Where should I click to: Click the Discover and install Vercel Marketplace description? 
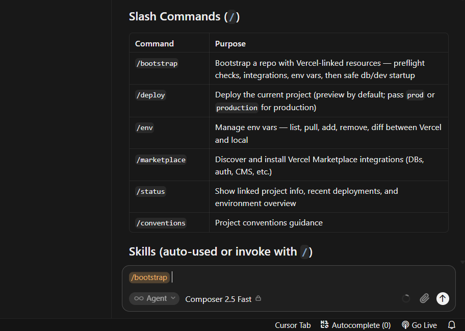point(319,165)
